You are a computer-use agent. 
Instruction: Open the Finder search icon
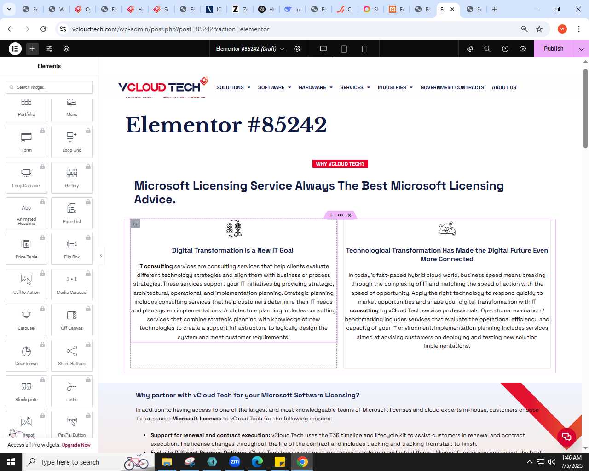[487, 49]
